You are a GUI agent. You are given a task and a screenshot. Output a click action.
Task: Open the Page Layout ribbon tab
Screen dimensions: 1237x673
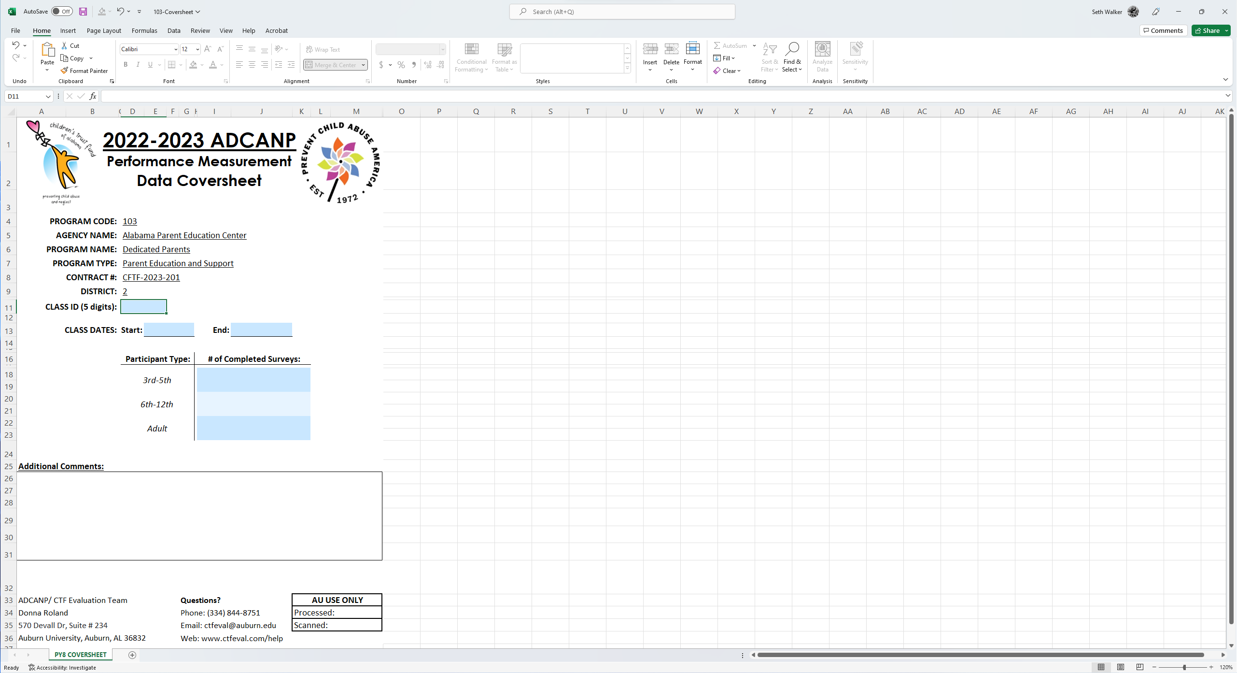coord(104,30)
